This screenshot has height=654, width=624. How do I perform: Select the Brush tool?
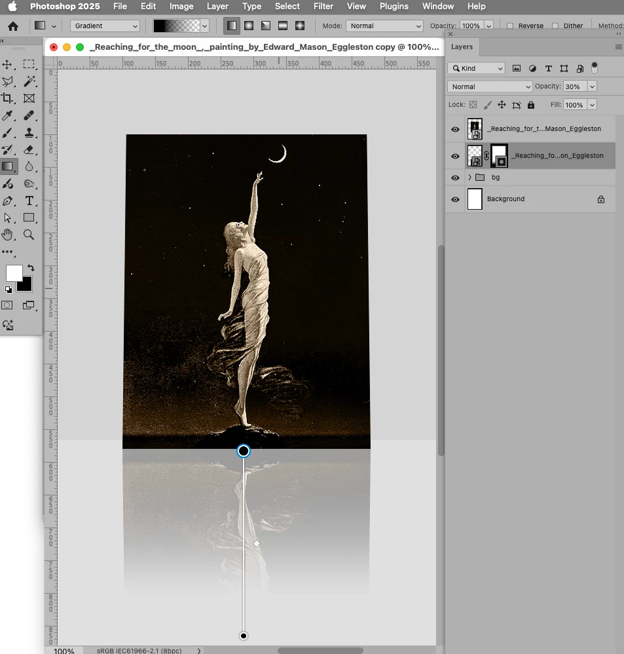(x=7, y=132)
